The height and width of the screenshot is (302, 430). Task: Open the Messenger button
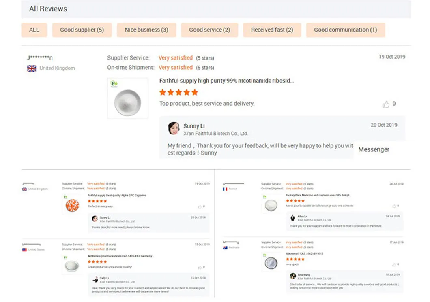pyautogui.click(x=374, y=149)
